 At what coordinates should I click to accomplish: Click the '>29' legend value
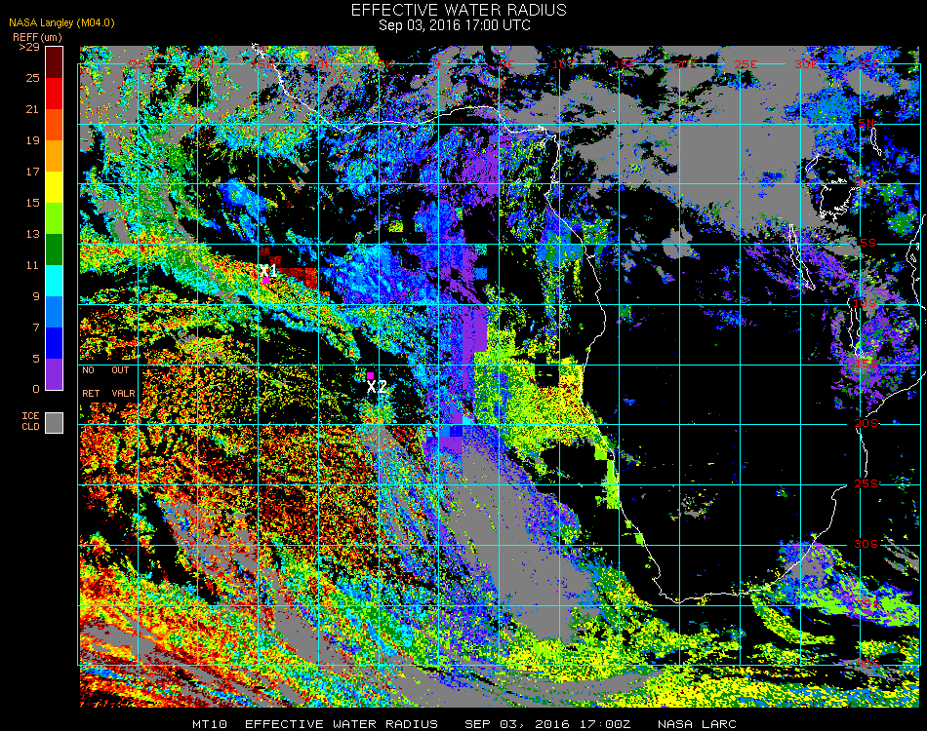point(29,47)
